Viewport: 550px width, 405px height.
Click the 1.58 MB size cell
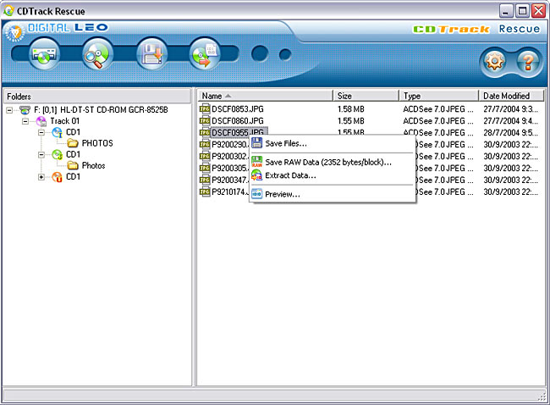pyautogui.click(x=351, y=109)
